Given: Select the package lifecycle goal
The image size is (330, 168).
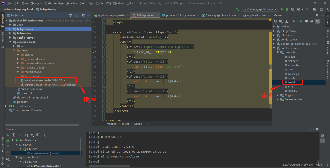Looking at the screenshot, I should (293, 74).
